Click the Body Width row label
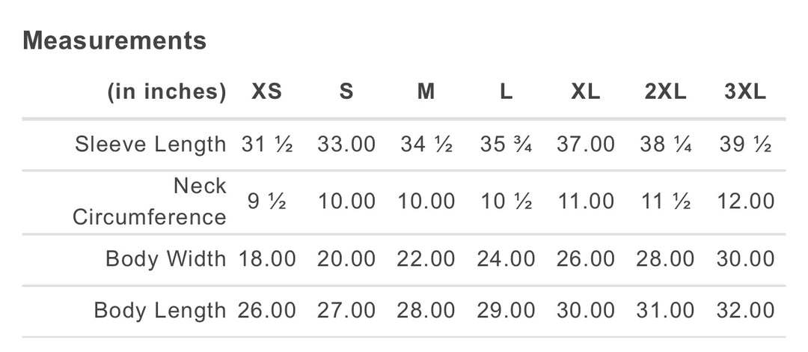This screenshot has width=808, height=352. point(166,258)
